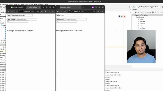Focus To field in right browser
163x91 pixels.
[67, 21]
